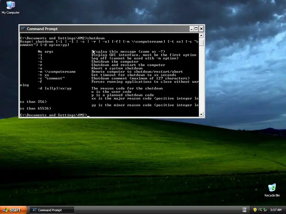Maximize the Command Prompt window

point(196,29)
